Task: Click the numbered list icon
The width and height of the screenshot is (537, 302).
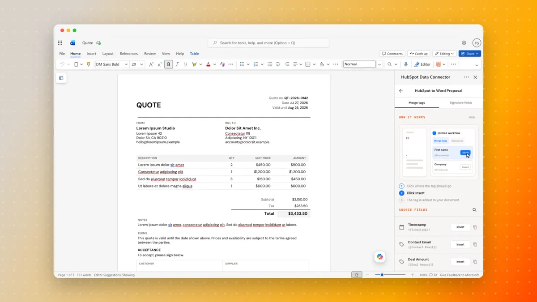Action: coord(256,64)
